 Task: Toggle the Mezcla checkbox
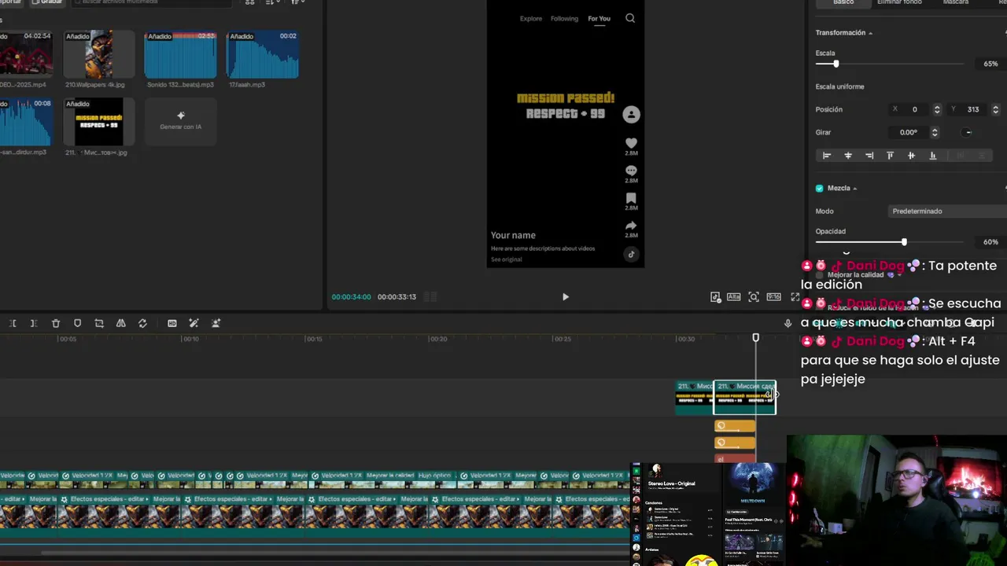click(819, 189)
